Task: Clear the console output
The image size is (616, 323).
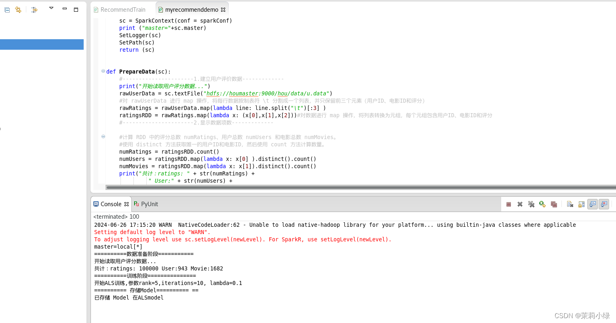Action: (x=570, y=204)
